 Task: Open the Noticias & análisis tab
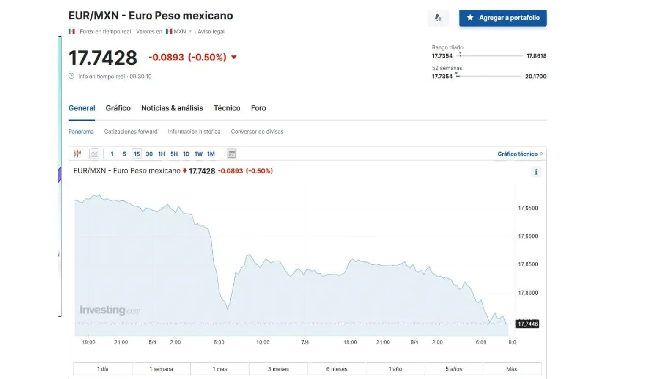pos(172,108)
